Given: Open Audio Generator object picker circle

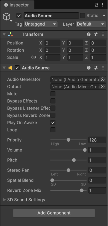Looking at the screenshot, I should (x=103, y=79).
